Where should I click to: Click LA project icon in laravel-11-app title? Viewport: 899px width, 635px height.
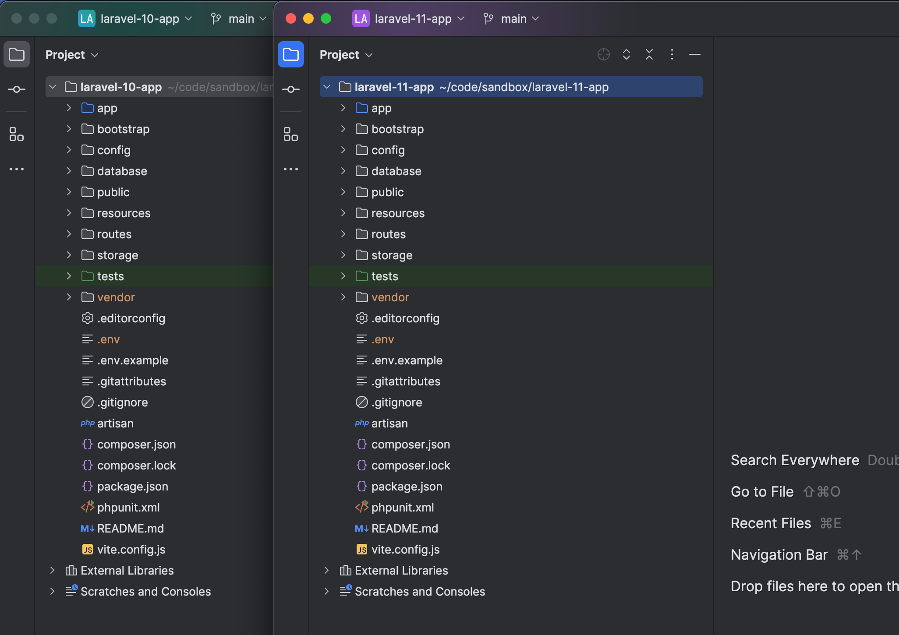click(361, 18)
